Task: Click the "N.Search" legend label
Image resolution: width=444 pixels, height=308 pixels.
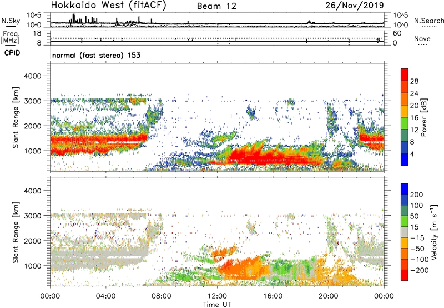Action: point(428,21)
